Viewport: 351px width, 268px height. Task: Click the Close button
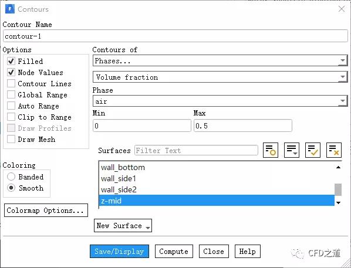[214, 251]
